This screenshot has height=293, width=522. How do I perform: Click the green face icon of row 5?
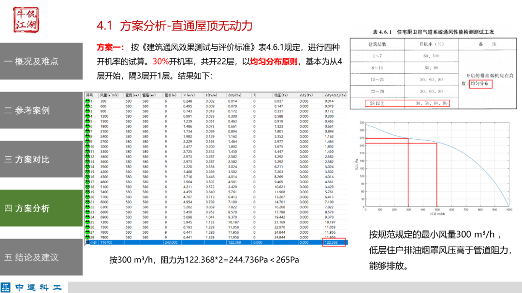tap(87, 121)
